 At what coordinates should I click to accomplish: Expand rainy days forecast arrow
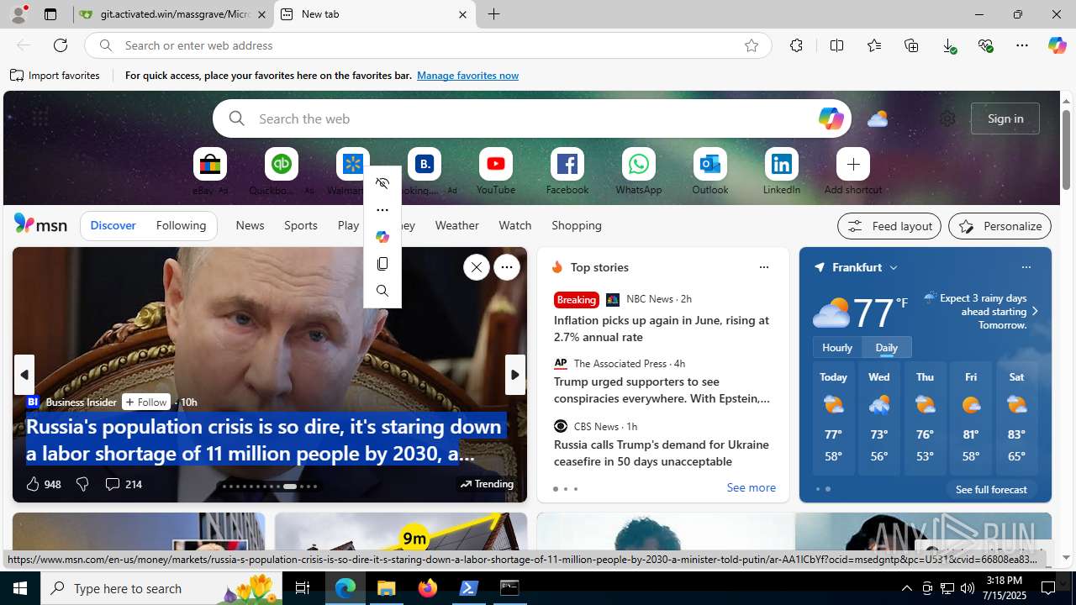(1035, 312)
